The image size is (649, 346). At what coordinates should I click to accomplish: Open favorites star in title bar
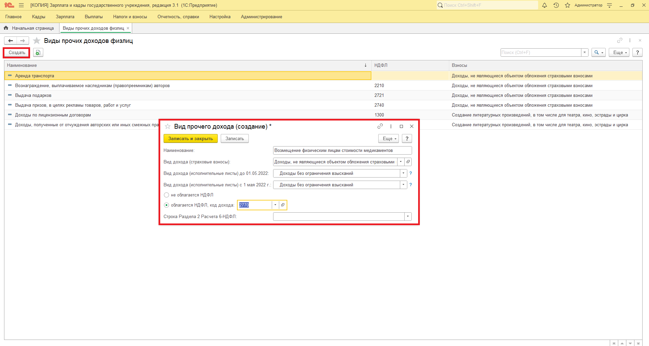click(x=568, y=5)
